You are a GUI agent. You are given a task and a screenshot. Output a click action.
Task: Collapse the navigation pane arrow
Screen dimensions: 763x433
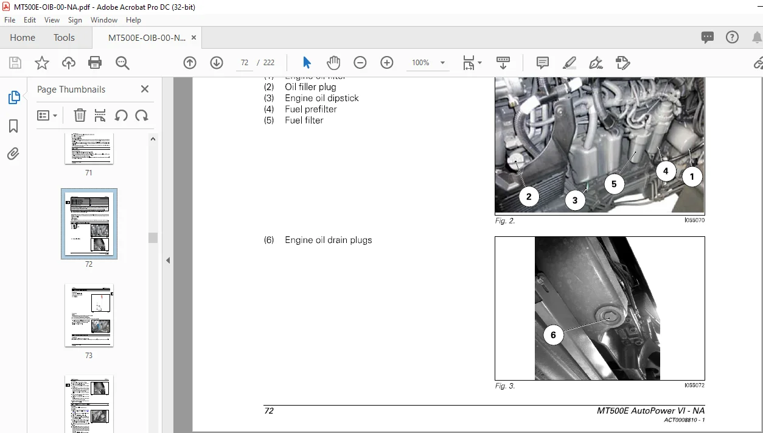(x=168, y=260)
